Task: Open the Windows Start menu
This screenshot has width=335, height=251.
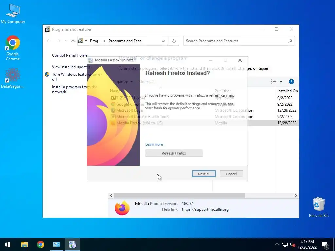Action: tap(8, 244)
